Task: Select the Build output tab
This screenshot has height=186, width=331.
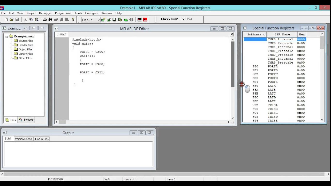Action: coord(8,139)
